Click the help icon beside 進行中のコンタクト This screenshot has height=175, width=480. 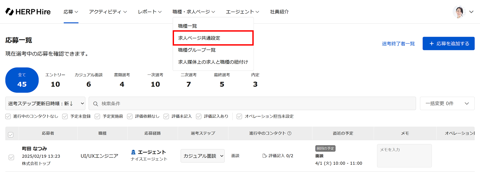pos(289,133)
